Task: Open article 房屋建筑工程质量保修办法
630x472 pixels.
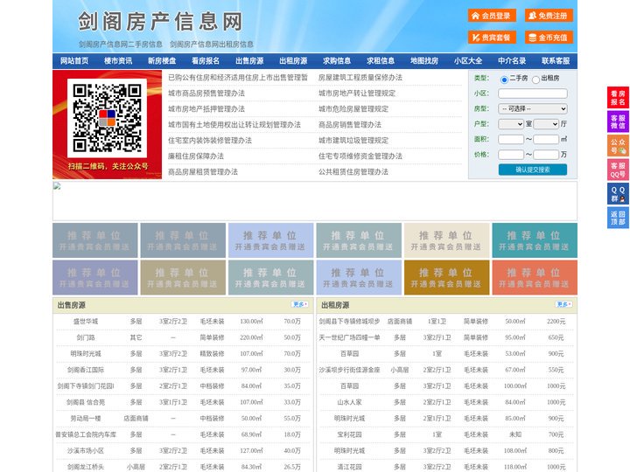Action: (360, 78)
